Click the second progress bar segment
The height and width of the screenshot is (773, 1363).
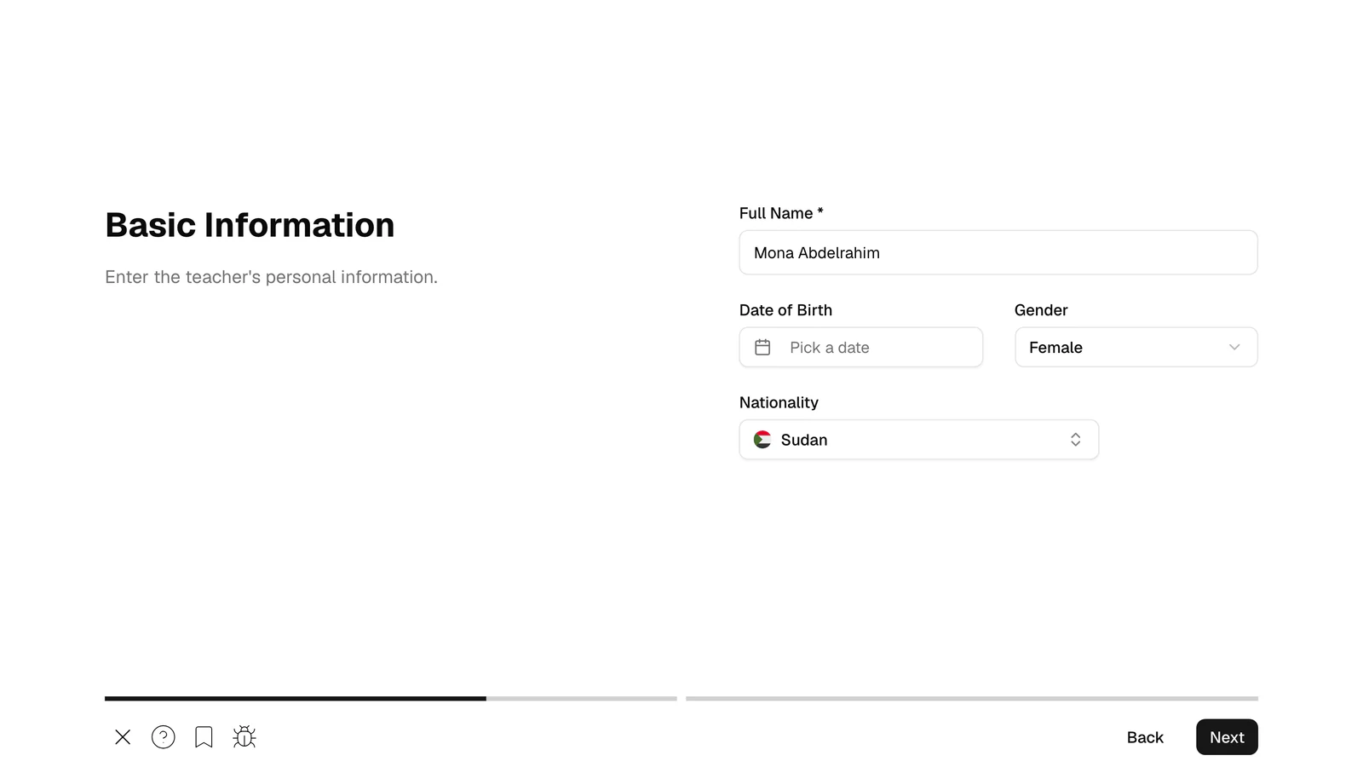point(972,699)
